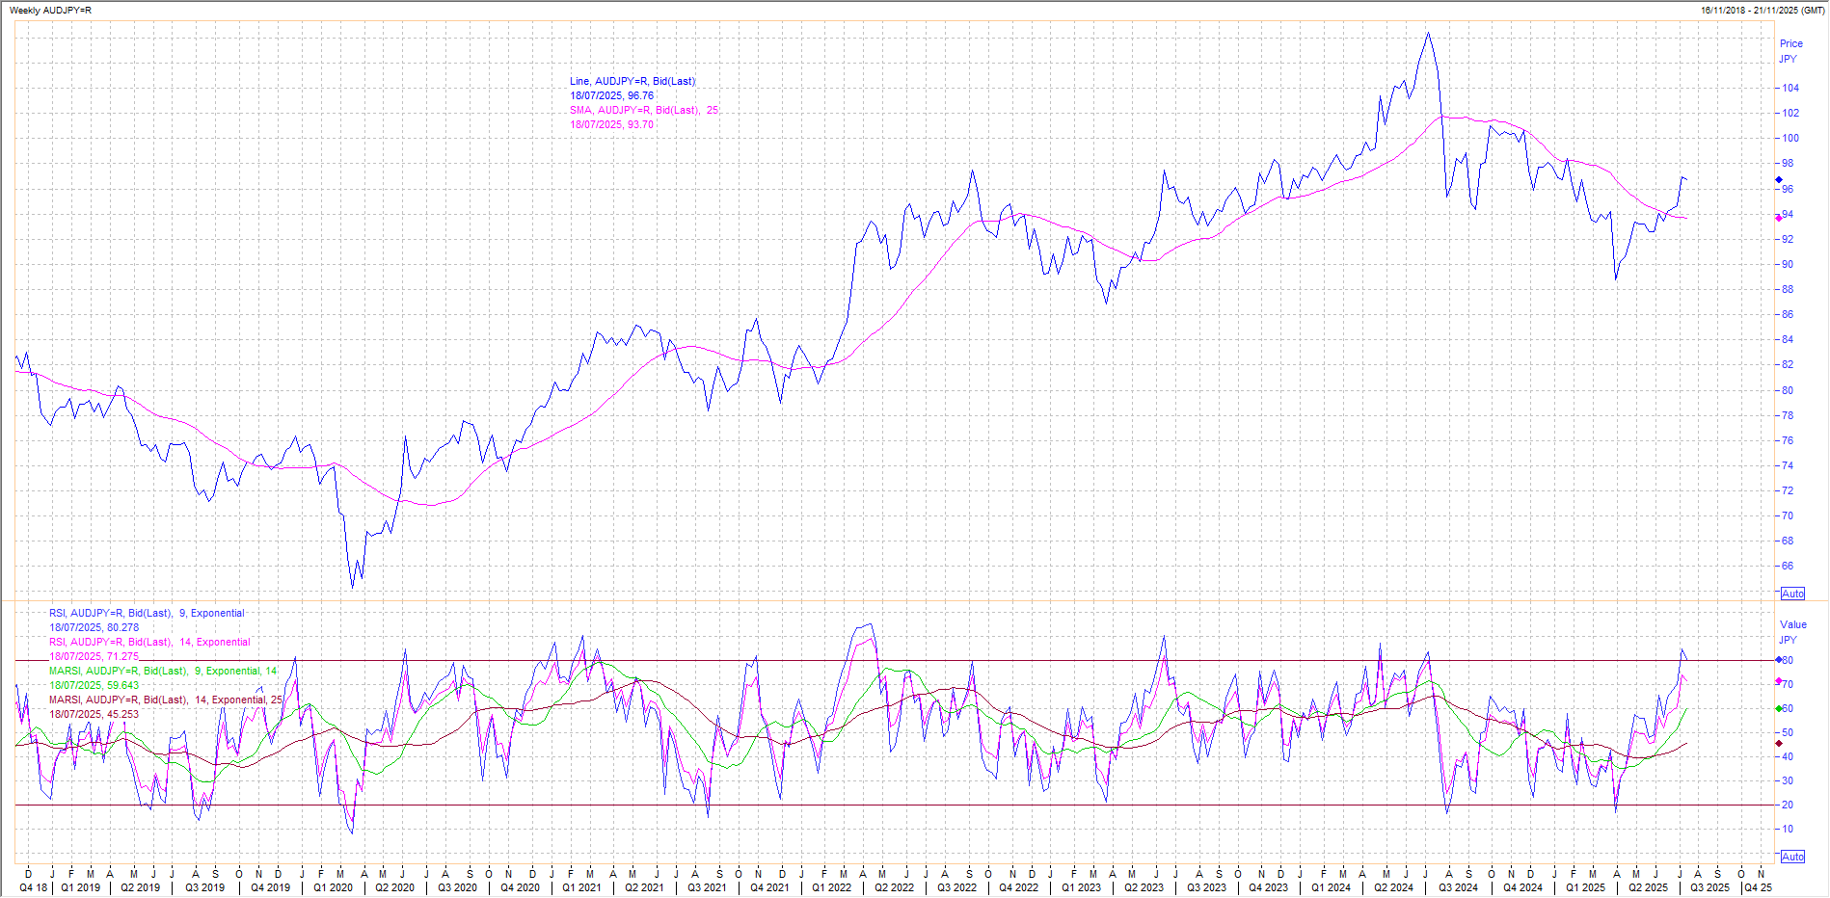Click the magenta RSI 14 diamond marker
This screenshot has height=898, width=1830.
[x=1779, y=682]
